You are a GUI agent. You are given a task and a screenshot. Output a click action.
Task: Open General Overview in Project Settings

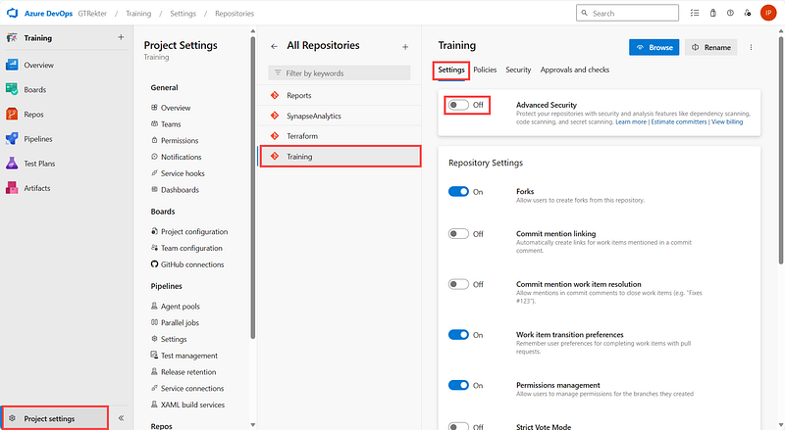171,108
